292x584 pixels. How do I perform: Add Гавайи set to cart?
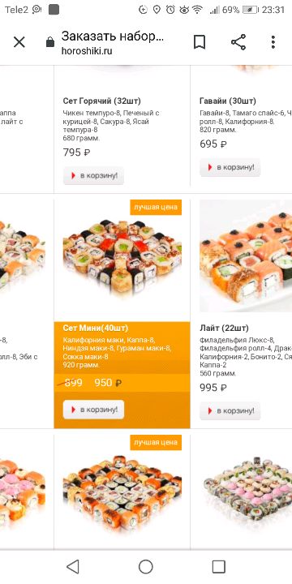[x=230, y=167]
